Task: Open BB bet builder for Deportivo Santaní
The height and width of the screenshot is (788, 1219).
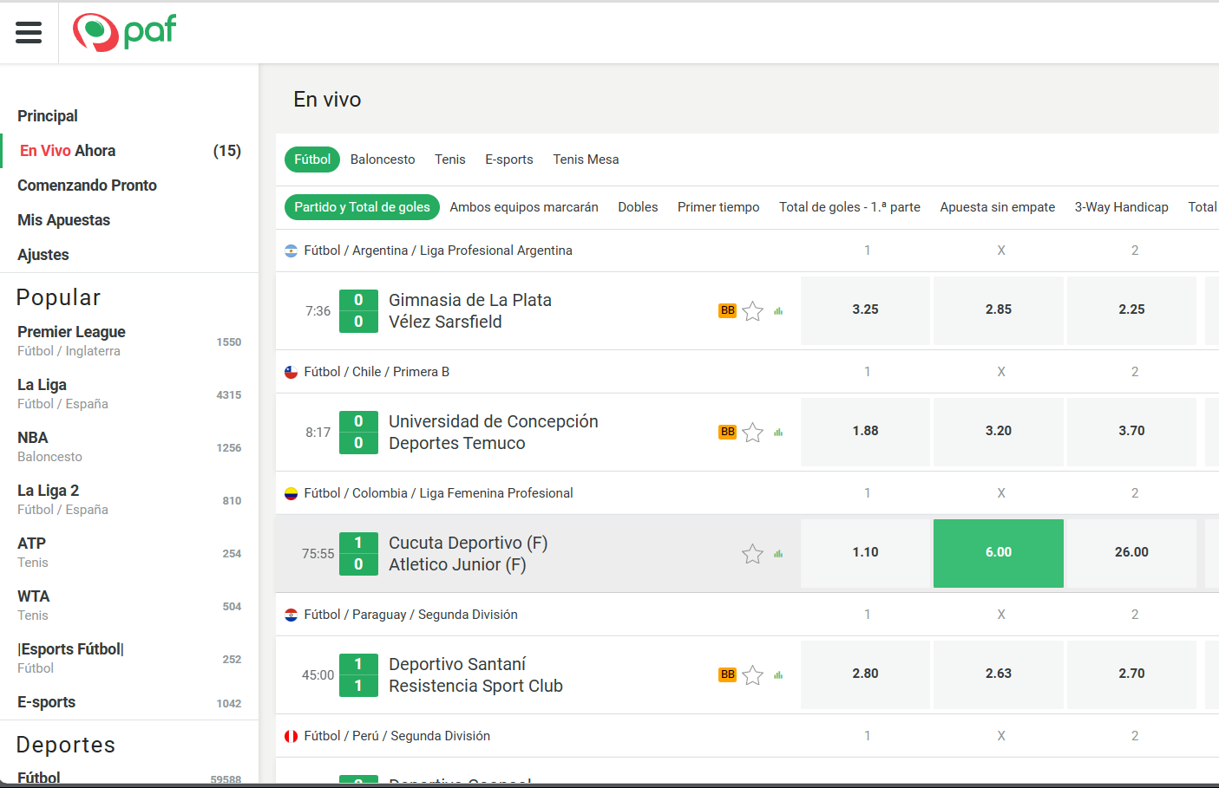Action: [727, 674]
